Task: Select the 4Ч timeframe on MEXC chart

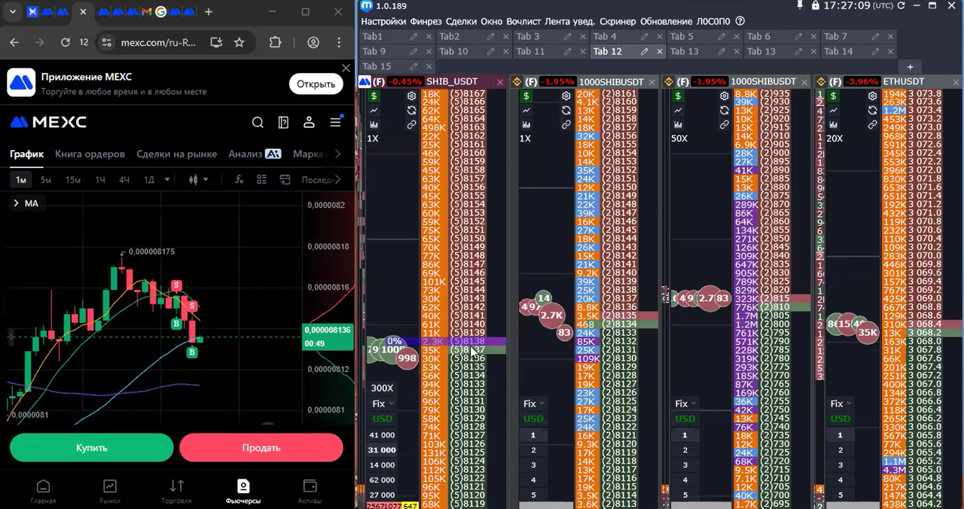Action: 124,180
